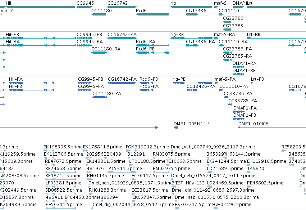Click the CG11180 gene glyph
This screenshot has width=306, height=210.
point(99,14)
